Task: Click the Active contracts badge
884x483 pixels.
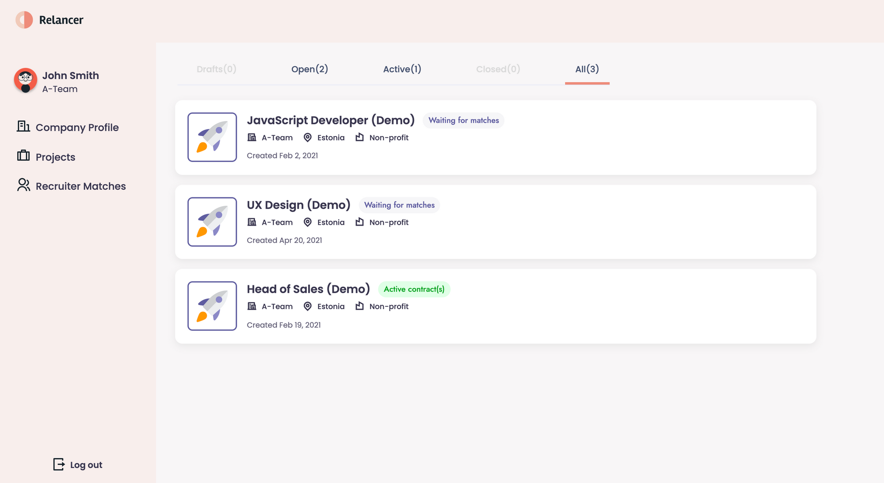Action: click(x=413, y=289)
